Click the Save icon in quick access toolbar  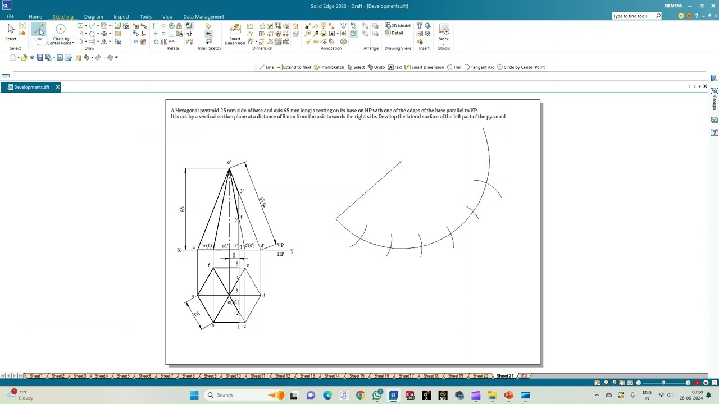click(39, 57)
